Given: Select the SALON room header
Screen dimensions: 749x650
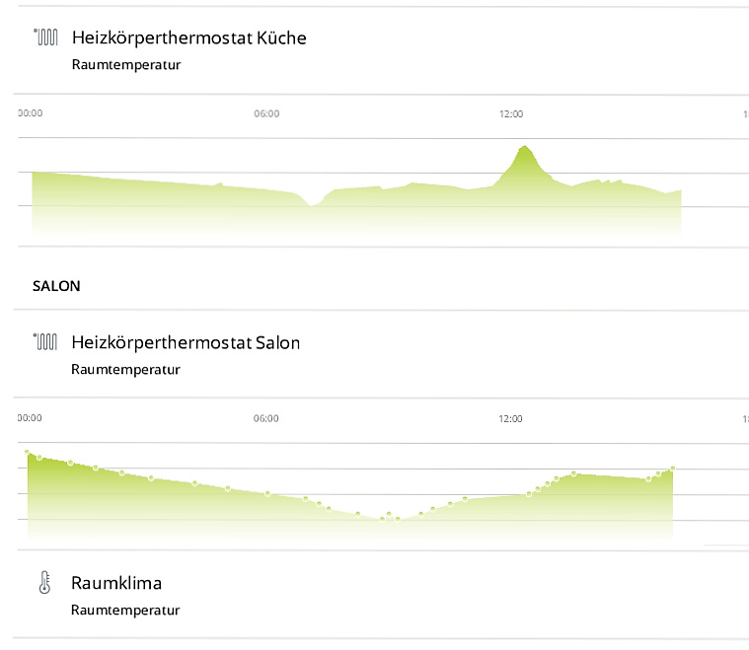Looking at the screenshot, I should click(x=56, y=286).
